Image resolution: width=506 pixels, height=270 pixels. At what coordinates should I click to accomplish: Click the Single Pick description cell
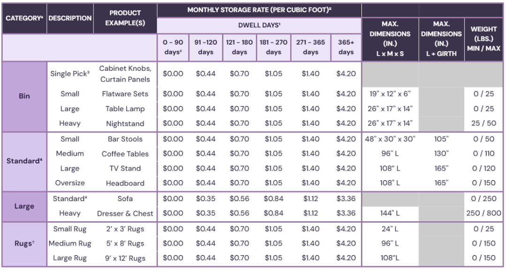(69, 74)
